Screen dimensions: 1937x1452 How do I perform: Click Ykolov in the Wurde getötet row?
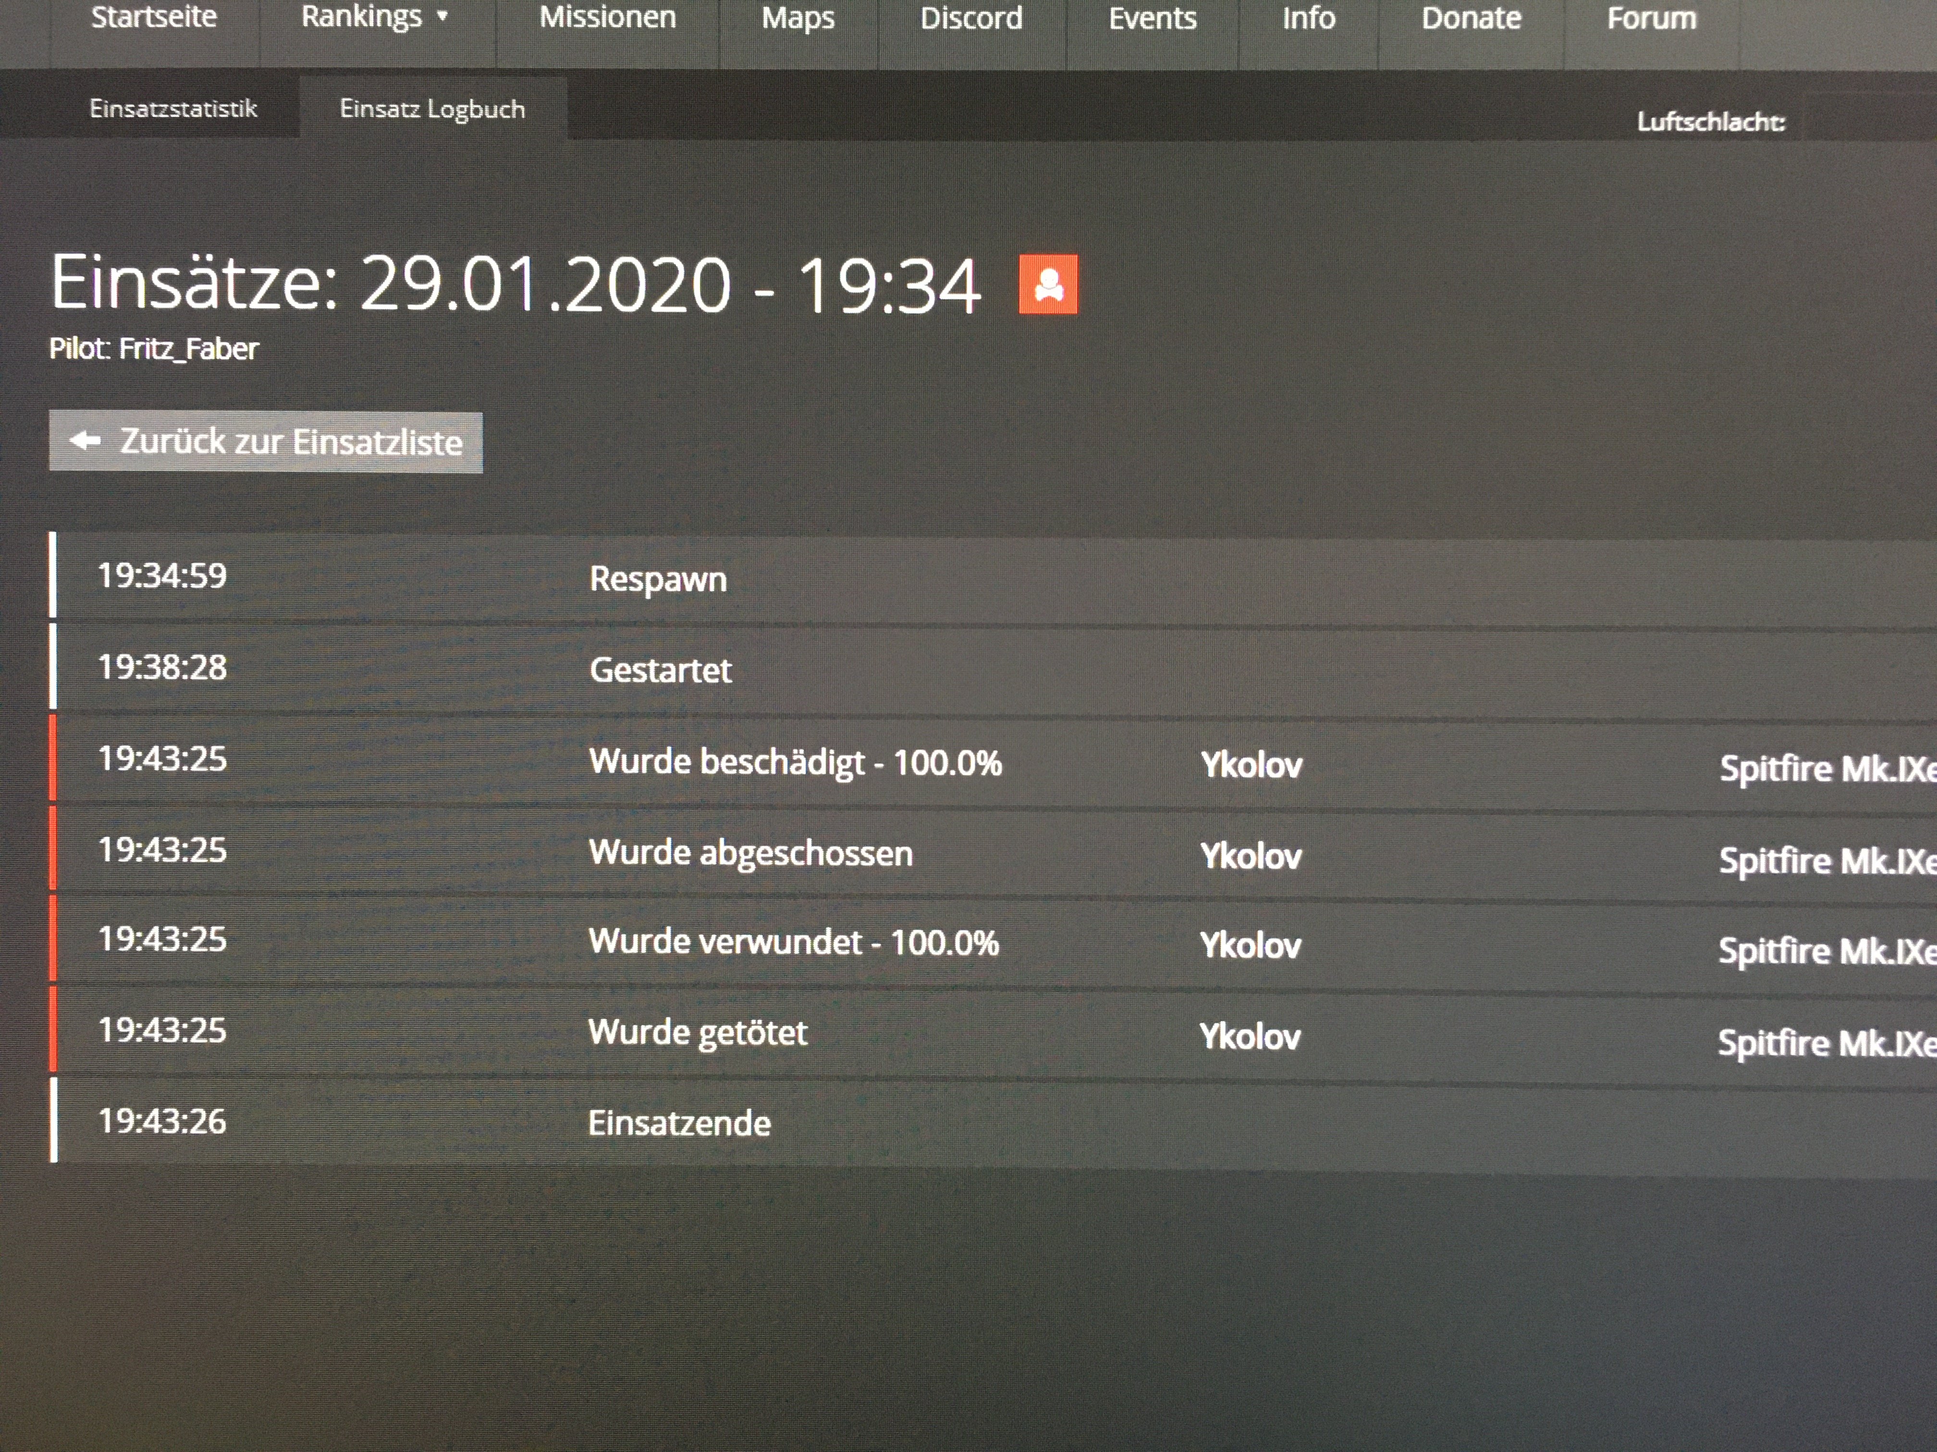(x=1250, y=1037)
